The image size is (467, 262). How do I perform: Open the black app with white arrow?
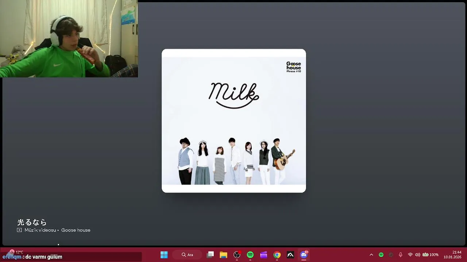click(290, 255)
